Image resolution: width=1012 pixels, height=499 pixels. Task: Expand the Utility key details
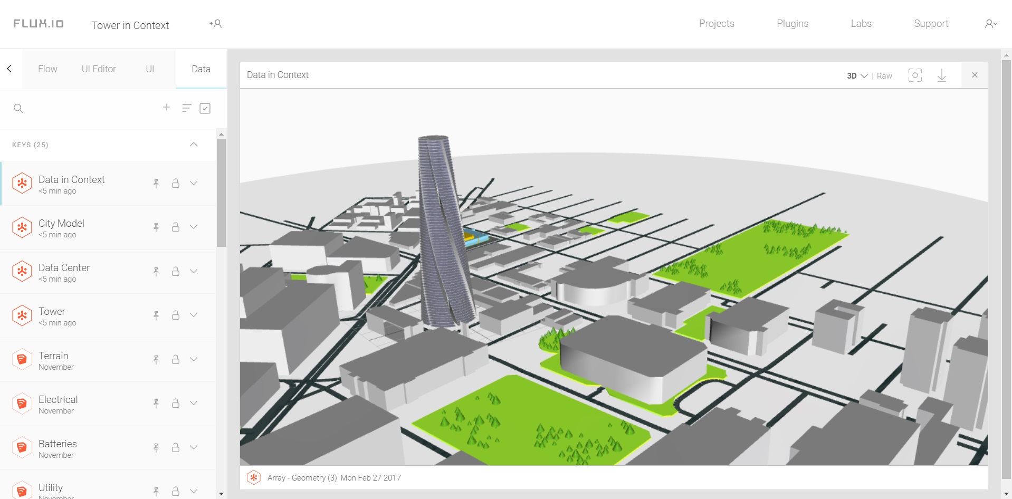click(x=194, y=491)
